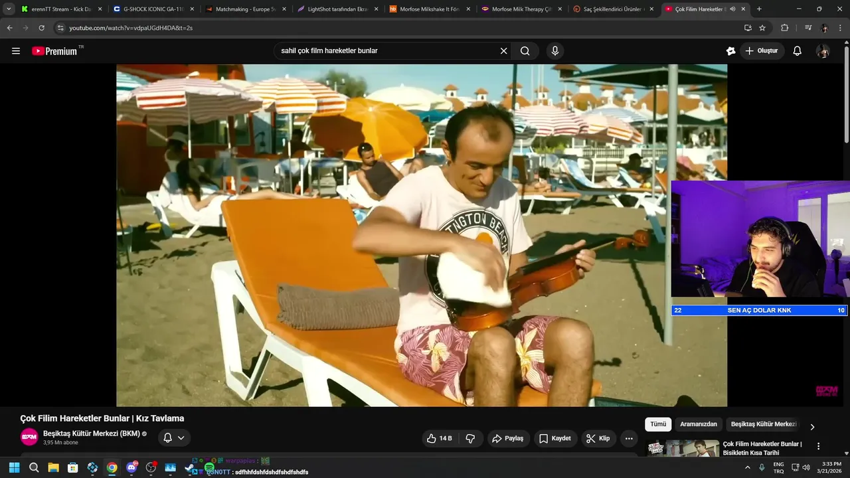Share the video via Paylaş
850x478 pixels.
(508, 438)
